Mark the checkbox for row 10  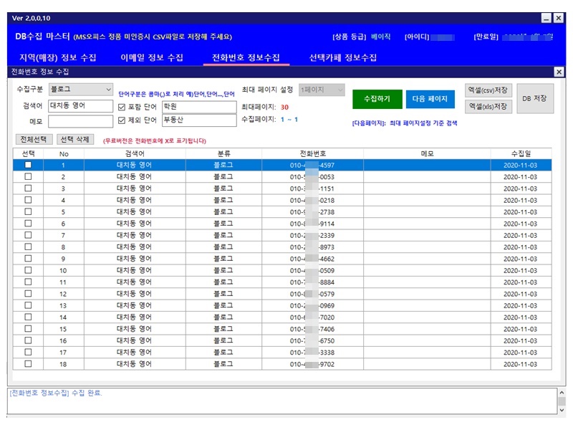point(28,270)
